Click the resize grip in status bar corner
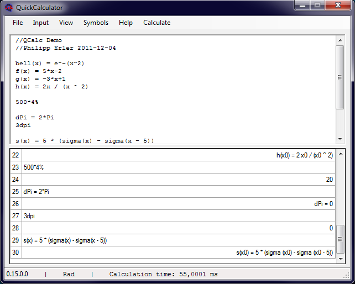 (x=346, y=275)
